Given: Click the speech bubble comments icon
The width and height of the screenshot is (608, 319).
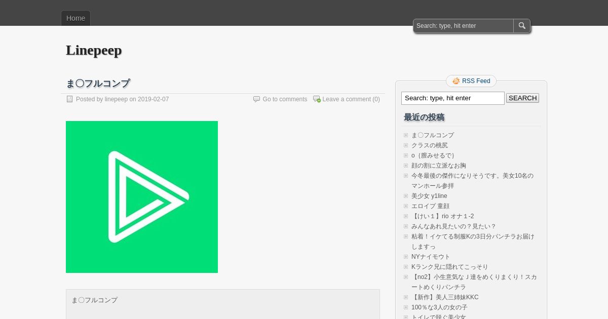Looking at the screenshot, I should coord(256,99).
